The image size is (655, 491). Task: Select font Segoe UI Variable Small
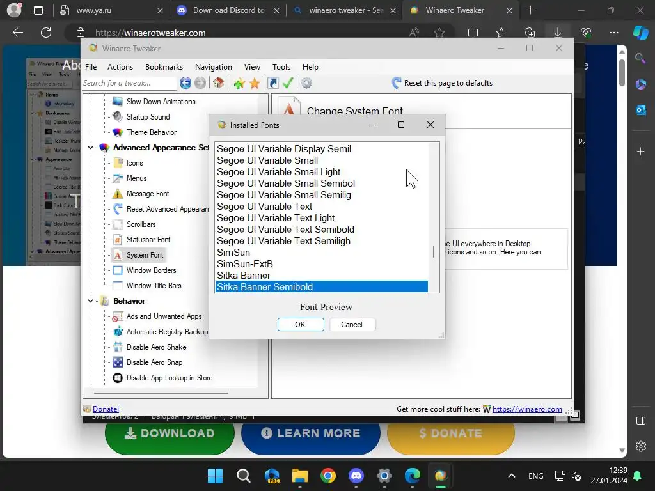pyautogui.click(x=321, y=160)
